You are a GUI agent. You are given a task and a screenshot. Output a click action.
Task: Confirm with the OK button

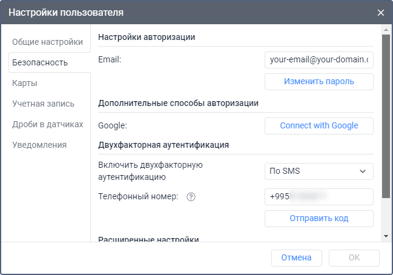point(354,257)
